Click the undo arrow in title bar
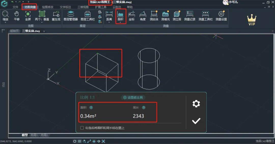Viewport: 275px width, 144px height. point(12,2)
